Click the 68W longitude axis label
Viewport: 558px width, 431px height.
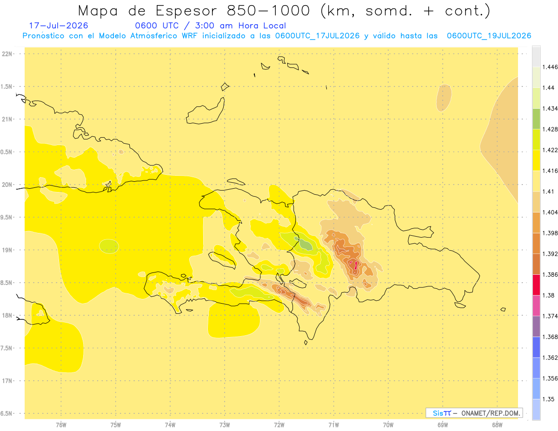point(497,425)
